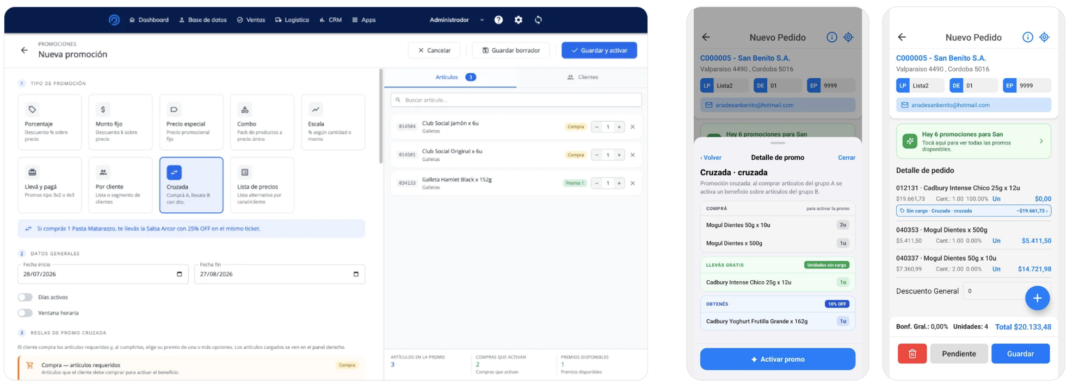Switch to the Clientes tab
The height and width of the screenshot is (390, 1073).
point(582,77)
